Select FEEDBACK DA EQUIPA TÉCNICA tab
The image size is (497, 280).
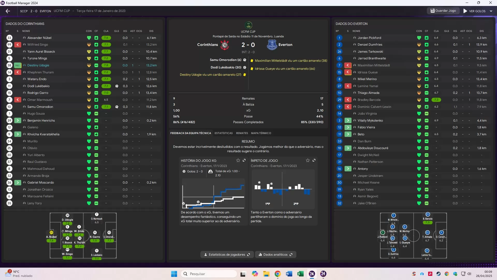[x=191, y=133]
